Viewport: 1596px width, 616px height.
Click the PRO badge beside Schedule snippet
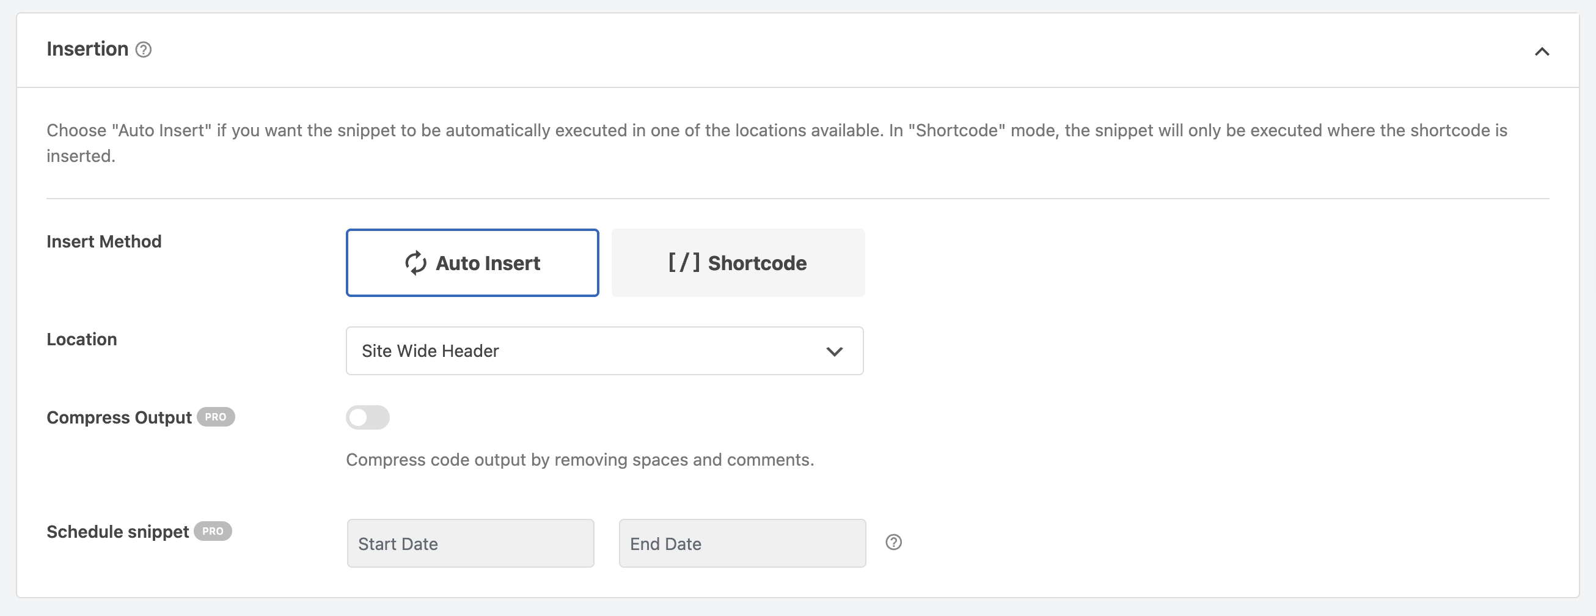213,531
